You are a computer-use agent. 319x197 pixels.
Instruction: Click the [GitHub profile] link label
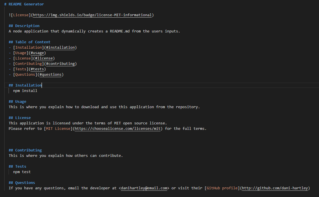pyautogui.click(x=222, y=188)
